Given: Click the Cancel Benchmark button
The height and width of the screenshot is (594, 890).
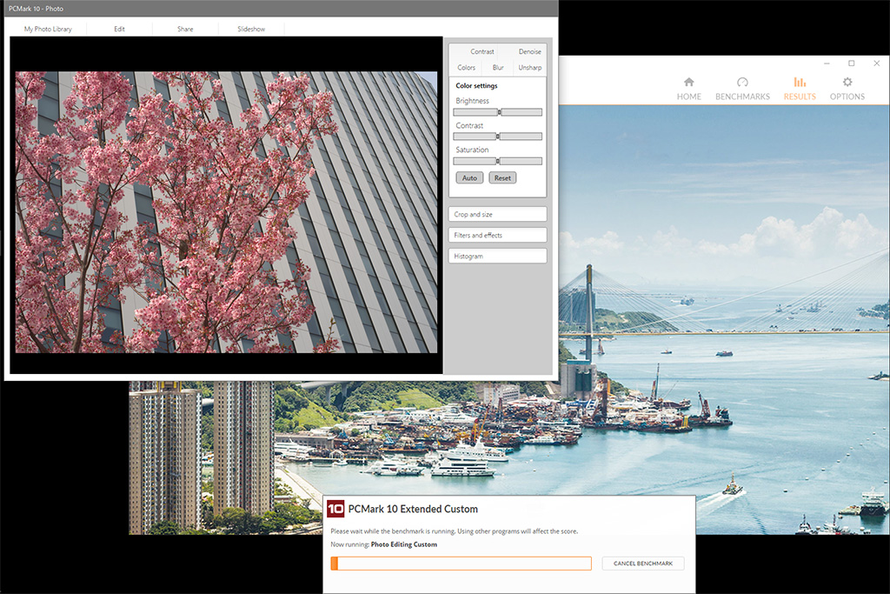Looking at the screenshot, I should pyautogui.click(x=643, y=564).
